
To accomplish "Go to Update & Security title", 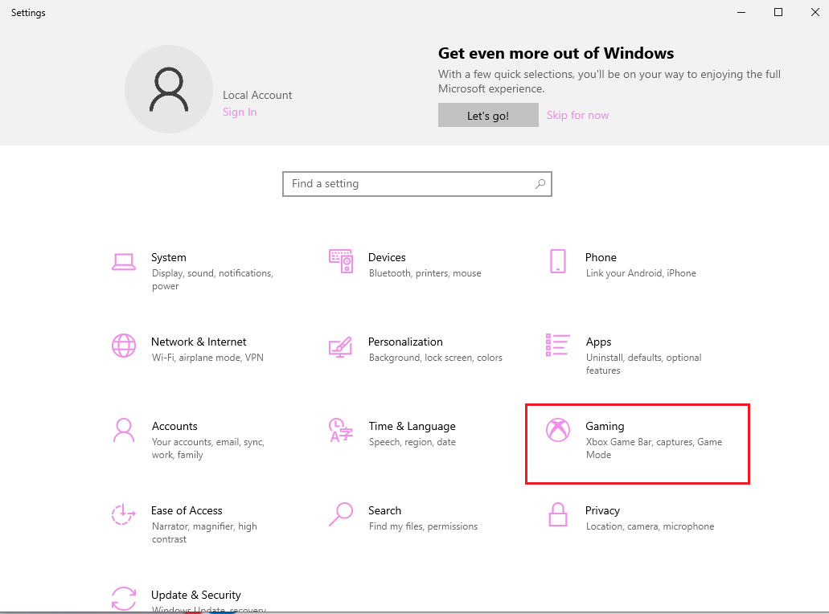I will click(x=196, y=595).
